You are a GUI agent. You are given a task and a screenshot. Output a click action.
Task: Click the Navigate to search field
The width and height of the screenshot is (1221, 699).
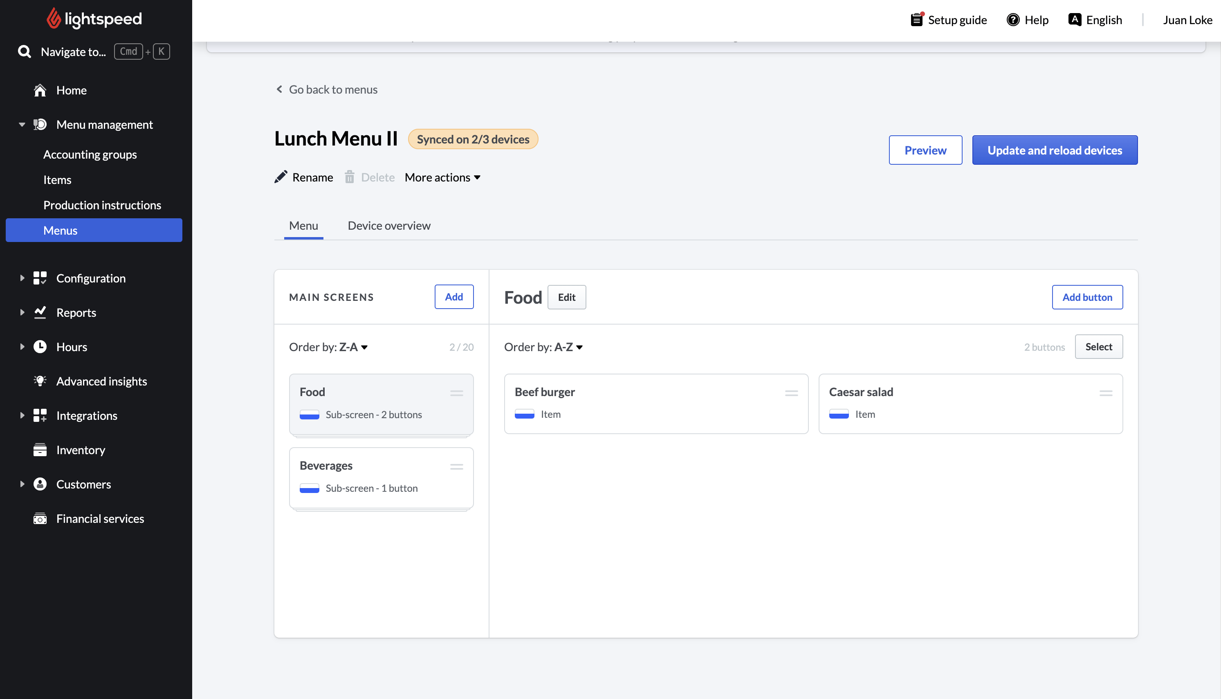pos(94,52)
